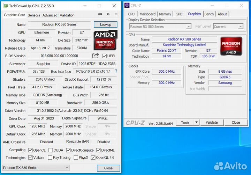Open the Memory tab in CPU-Z
The width and height of the screenshot is (251, 175).
point(165,14)
